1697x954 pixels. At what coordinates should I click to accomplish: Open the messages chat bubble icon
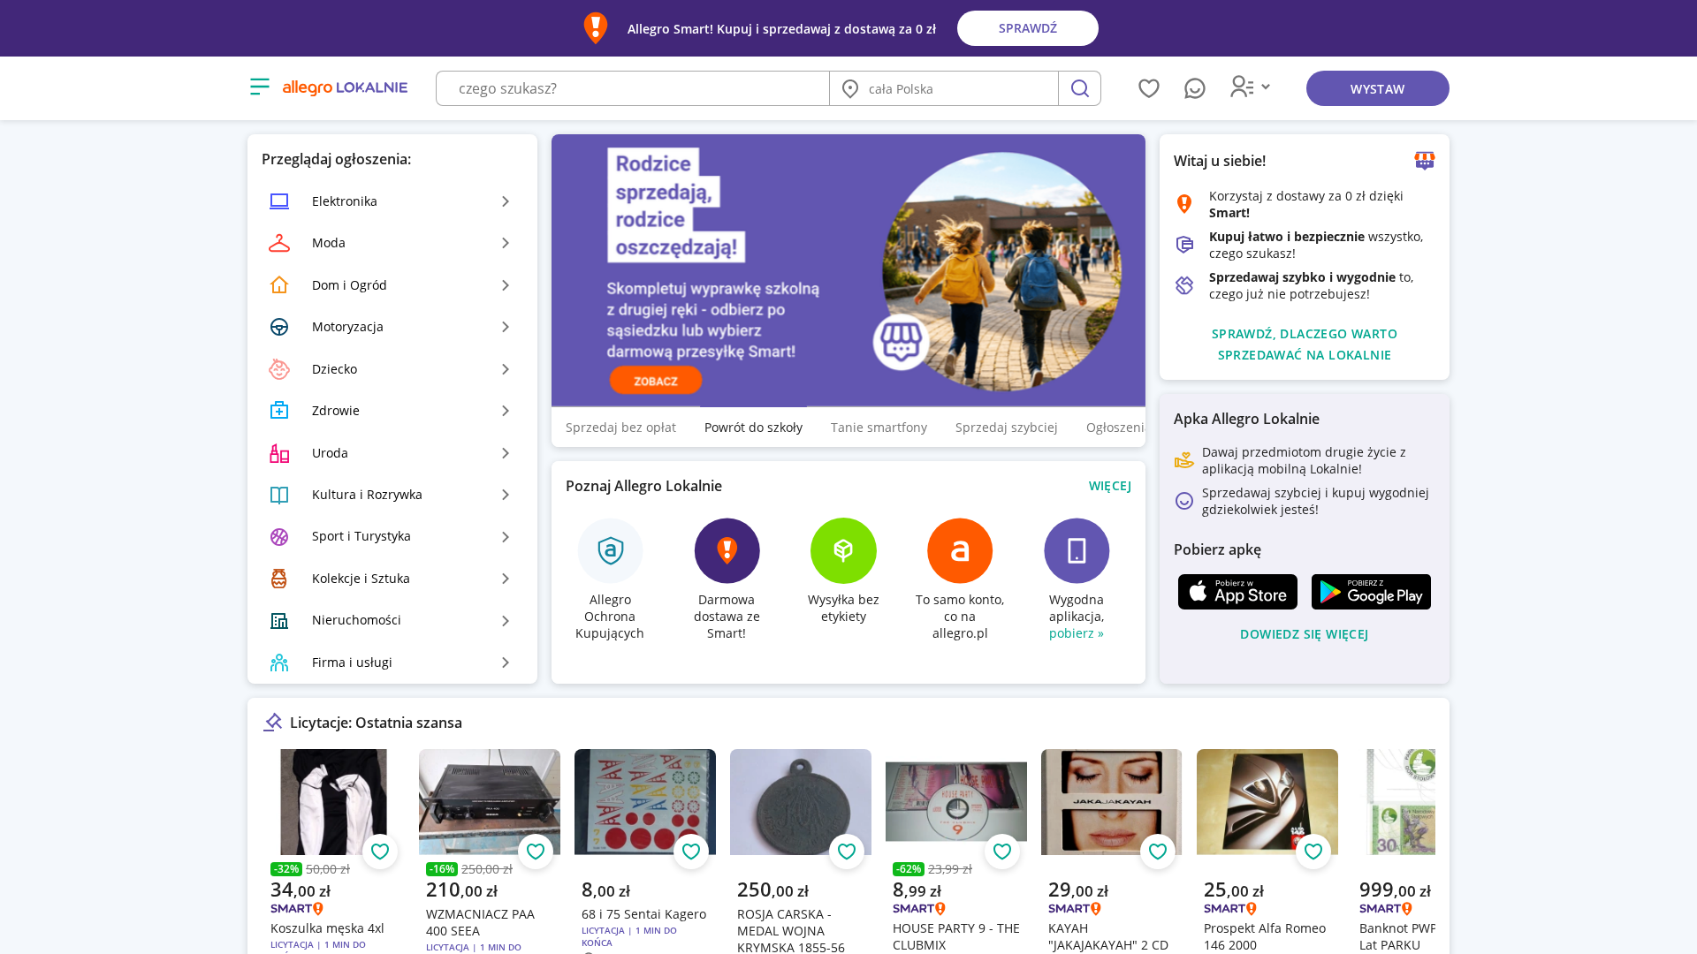coord(1194,88)
